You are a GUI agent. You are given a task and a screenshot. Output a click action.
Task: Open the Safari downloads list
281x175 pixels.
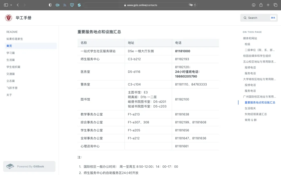click(254, 5)
